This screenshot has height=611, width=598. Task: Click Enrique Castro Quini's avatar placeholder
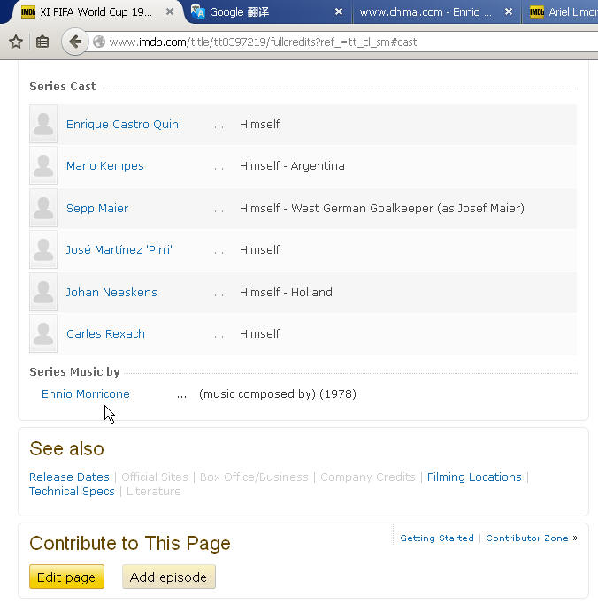point(43,124)
